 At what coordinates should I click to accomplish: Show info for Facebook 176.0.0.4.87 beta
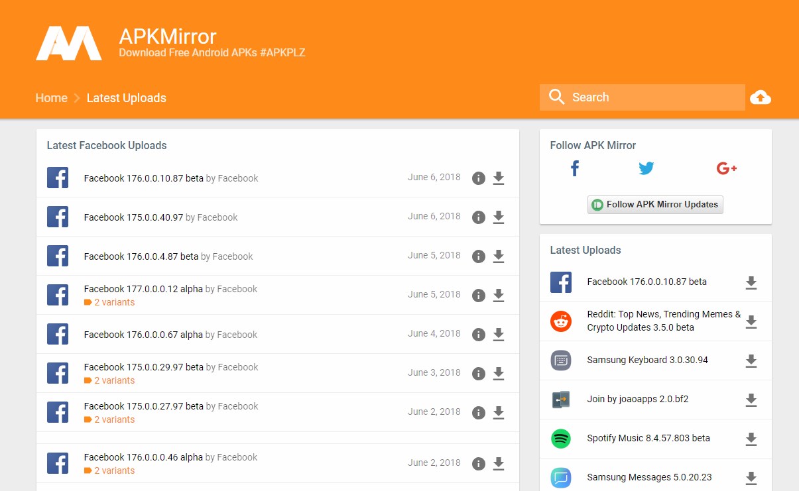tap(479, 256)
